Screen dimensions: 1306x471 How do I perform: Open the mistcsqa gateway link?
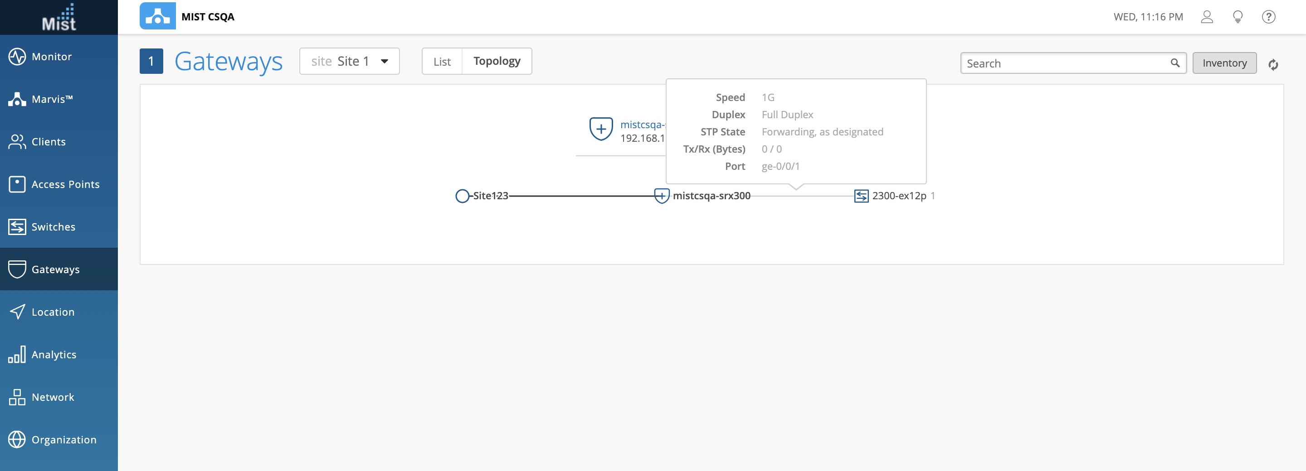click(x=642, y=125)
